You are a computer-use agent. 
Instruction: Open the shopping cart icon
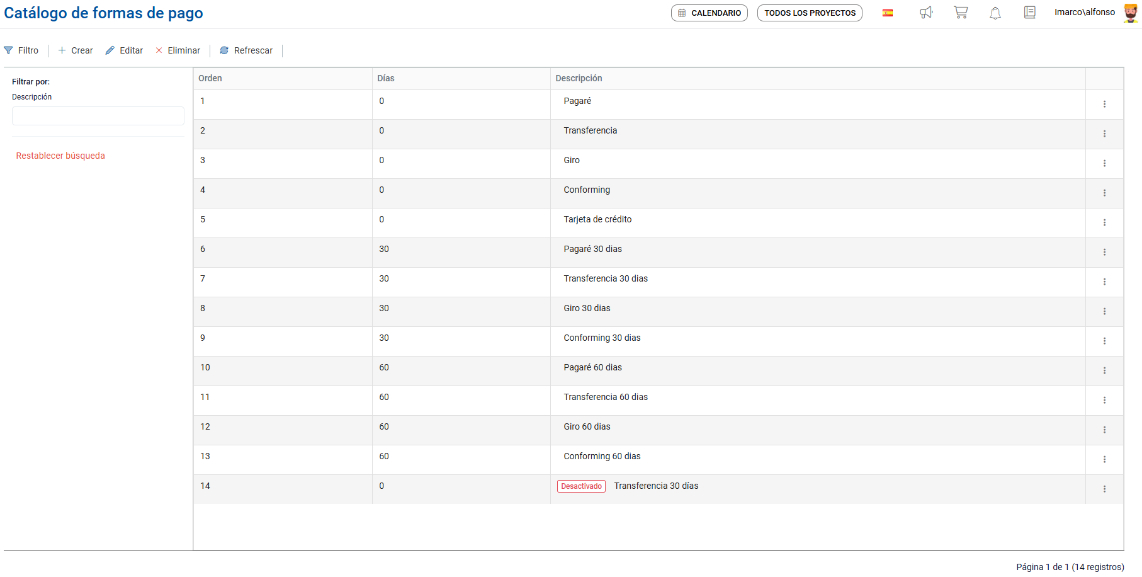click(x=961, y=13)
